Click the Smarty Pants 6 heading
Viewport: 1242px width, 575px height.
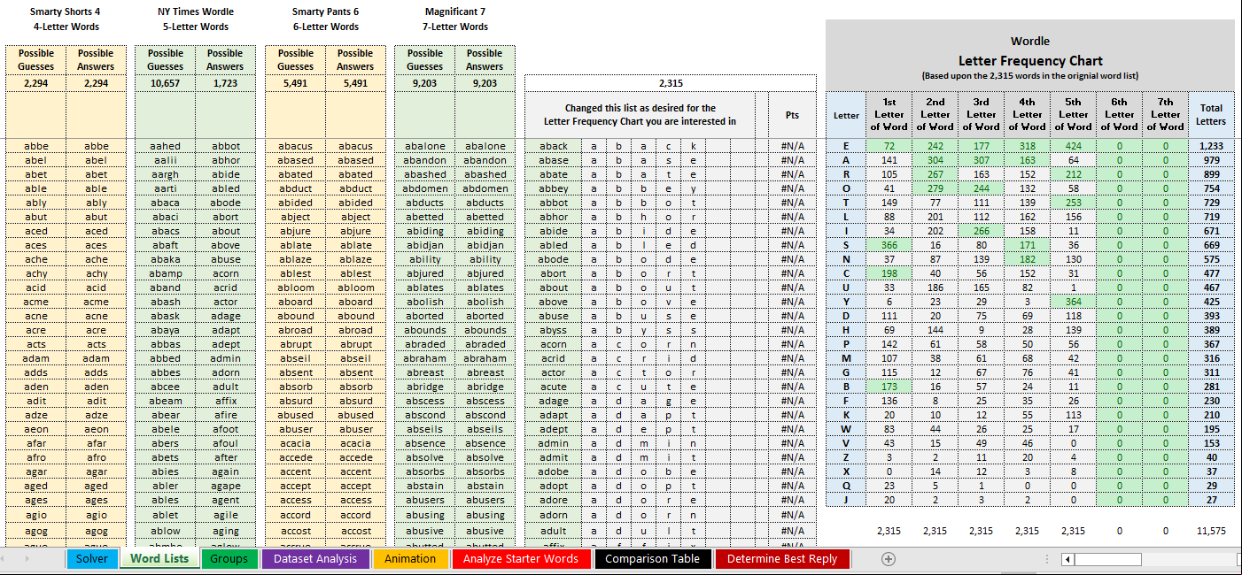tap(325, 11)
